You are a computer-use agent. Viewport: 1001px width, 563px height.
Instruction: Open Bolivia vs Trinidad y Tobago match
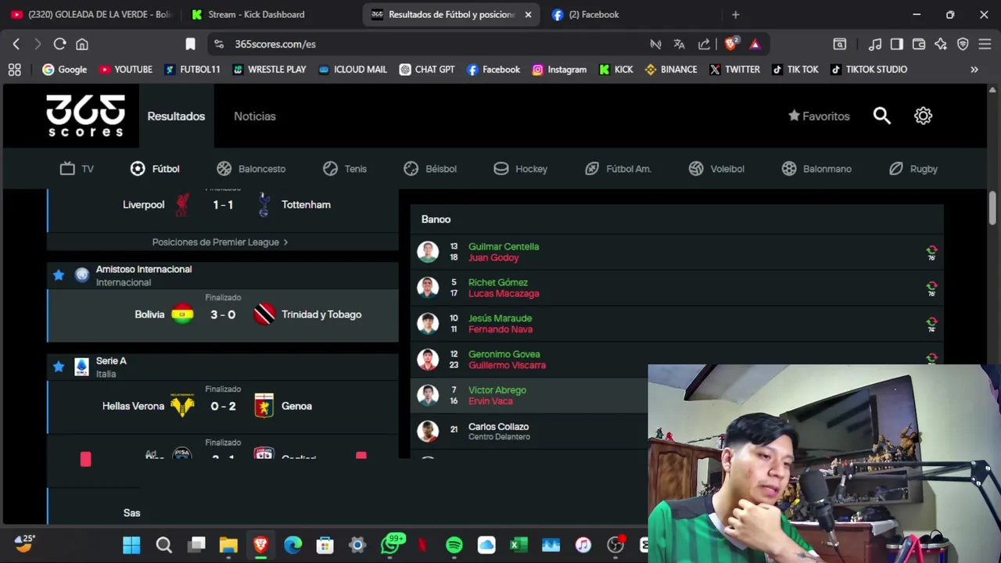223,314
